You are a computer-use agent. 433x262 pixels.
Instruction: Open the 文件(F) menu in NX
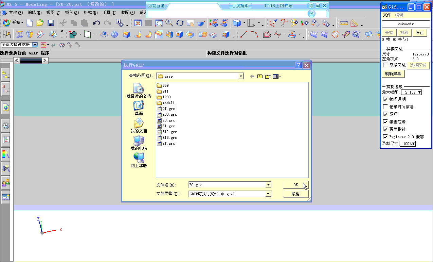16,13
